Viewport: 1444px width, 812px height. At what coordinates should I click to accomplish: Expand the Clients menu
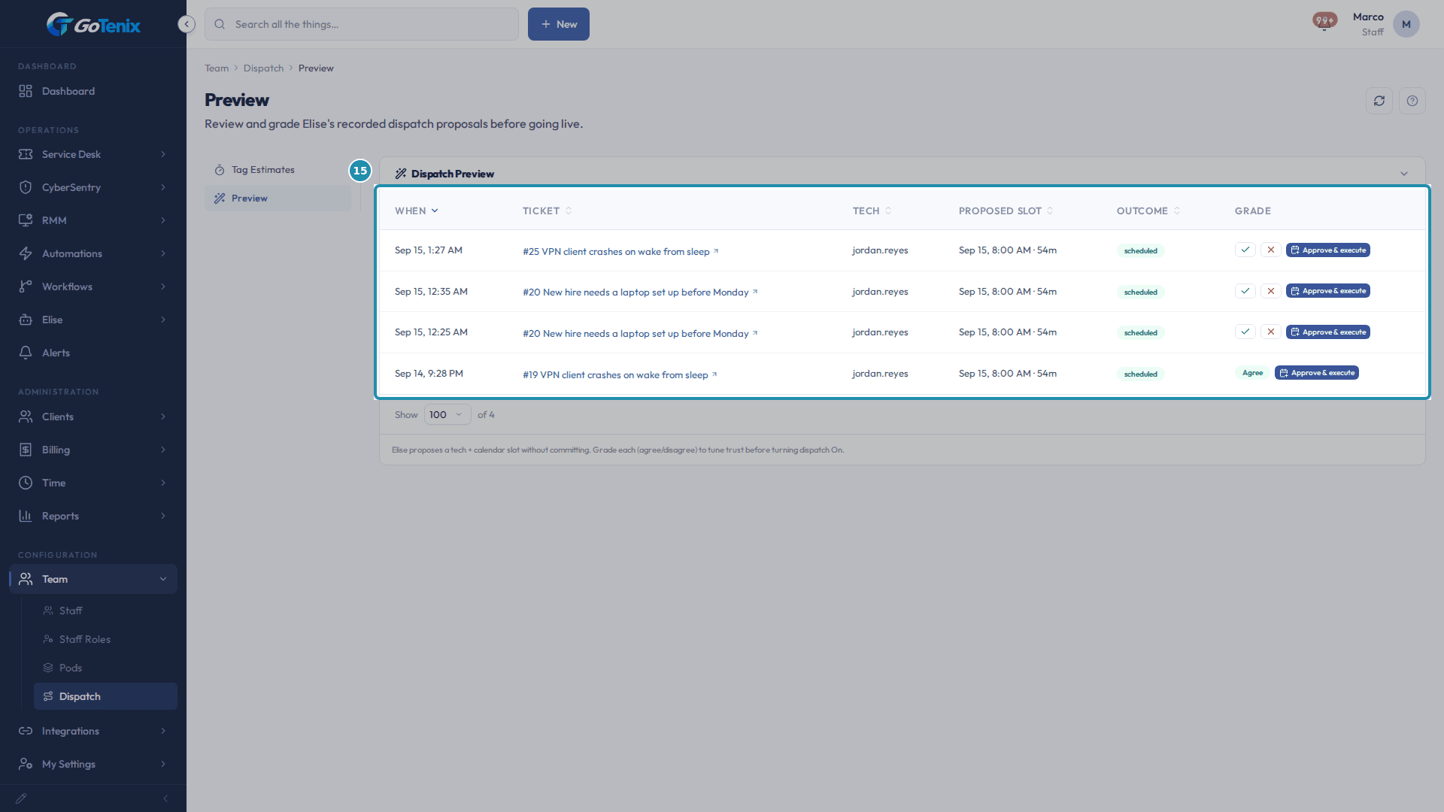click(93, 417)
